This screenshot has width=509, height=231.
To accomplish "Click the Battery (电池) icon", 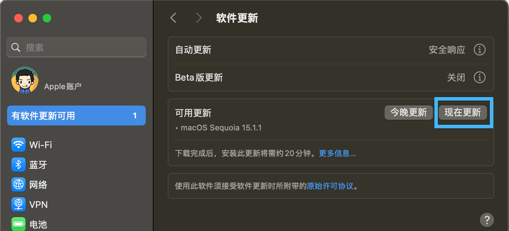I will point(18,224).
